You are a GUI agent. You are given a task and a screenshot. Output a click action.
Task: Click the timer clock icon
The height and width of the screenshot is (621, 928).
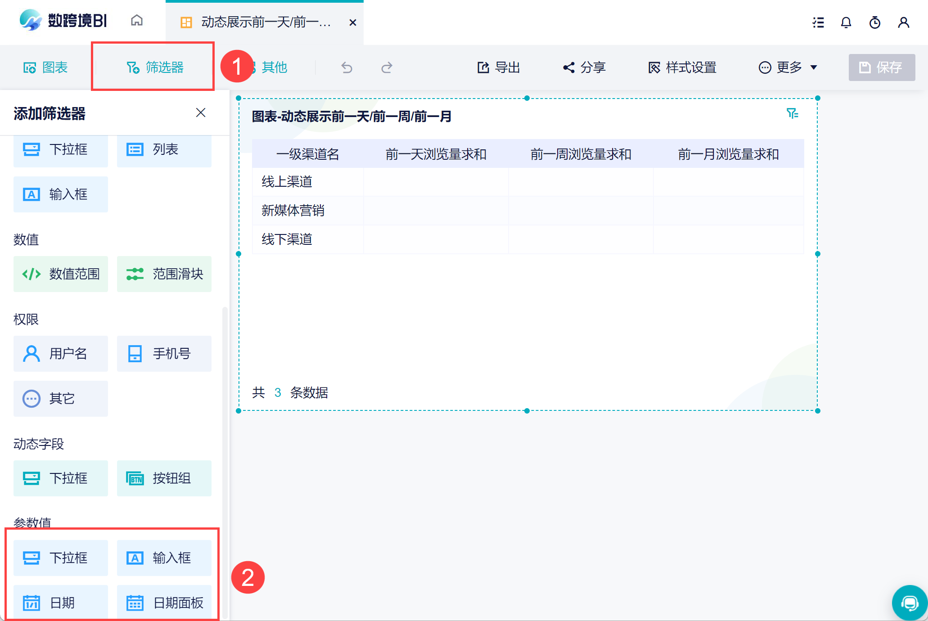click(x=874, y=22)
